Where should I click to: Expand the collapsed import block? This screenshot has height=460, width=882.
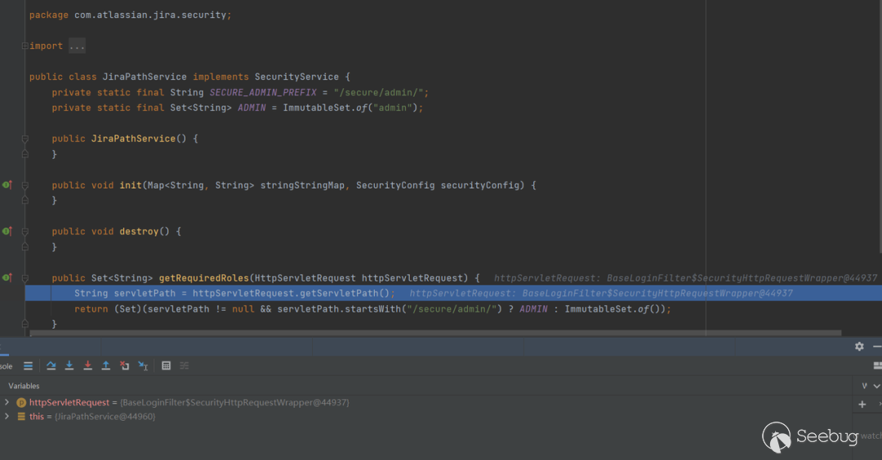pyautogui.click(x=24, y=46)
